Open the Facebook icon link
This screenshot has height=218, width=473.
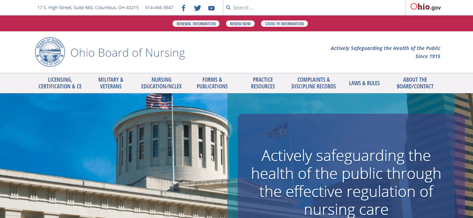click(183, 8)
